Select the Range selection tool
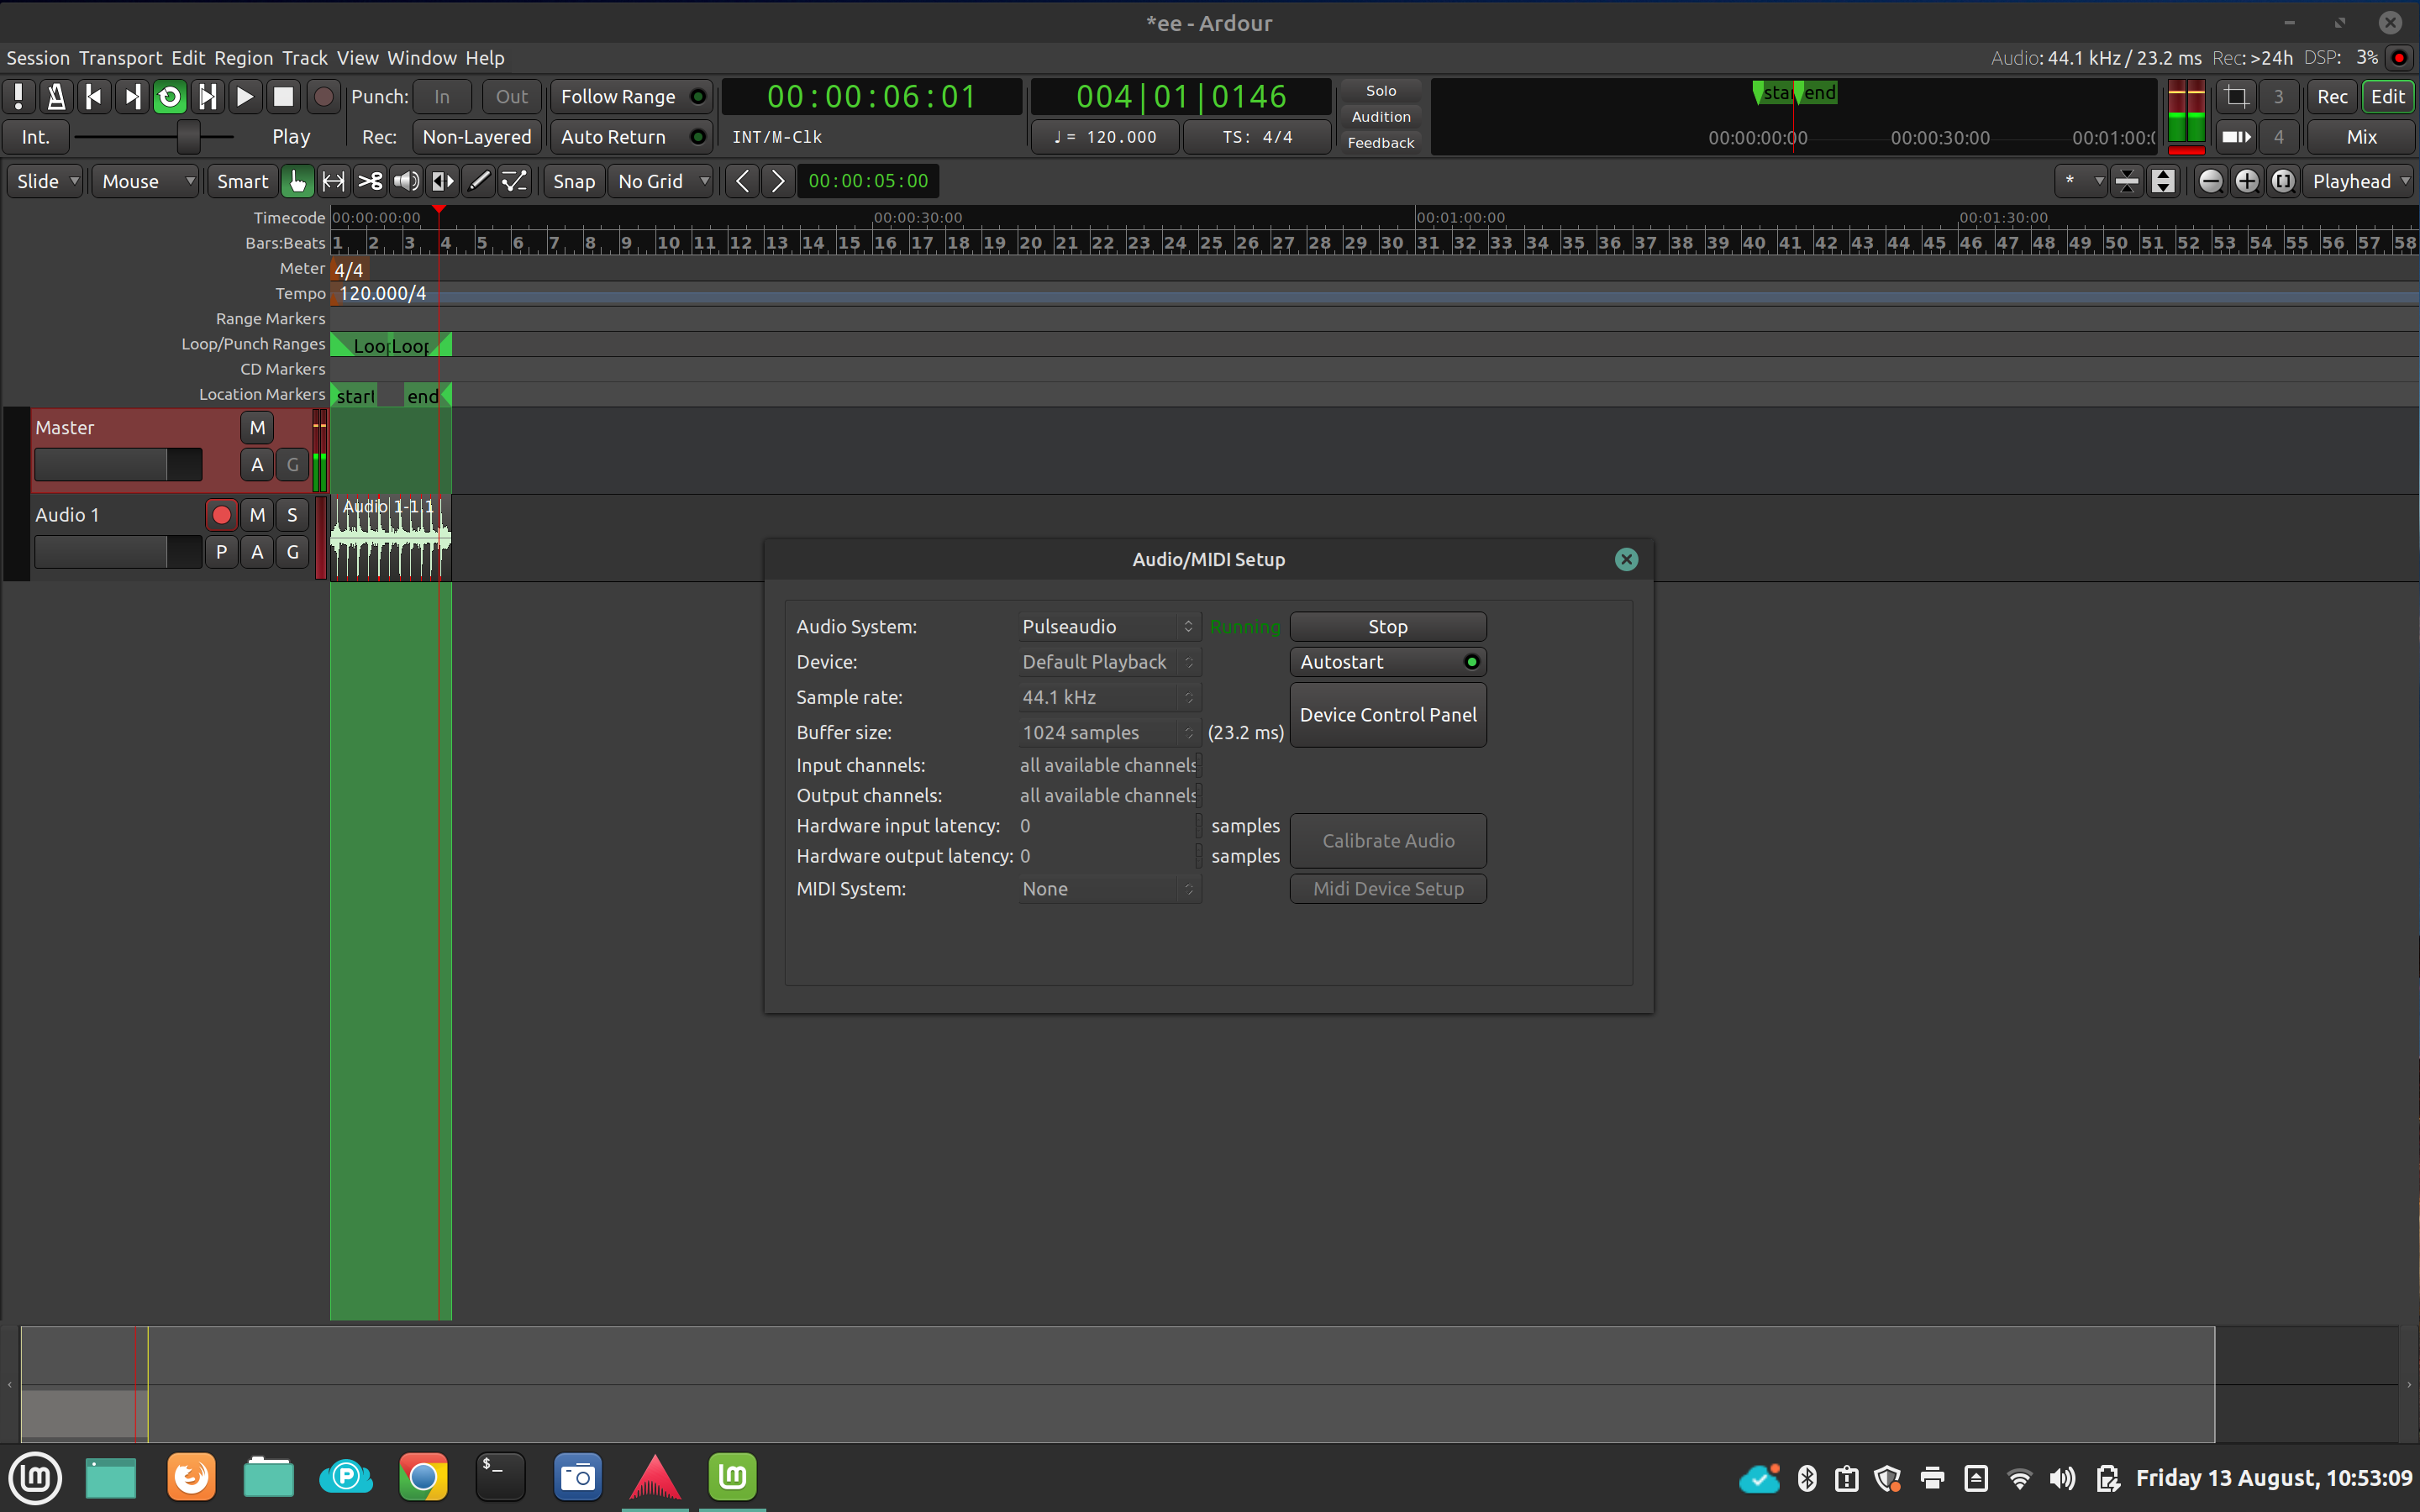The image size is (2420, 1512). pyautogui.click(x=333, y=181)
